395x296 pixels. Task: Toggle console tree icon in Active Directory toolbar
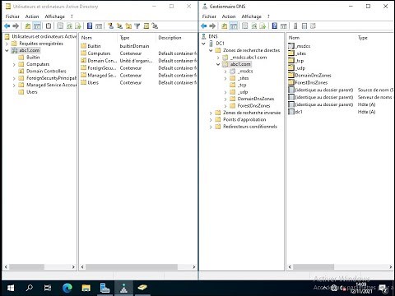pos(37,26)
